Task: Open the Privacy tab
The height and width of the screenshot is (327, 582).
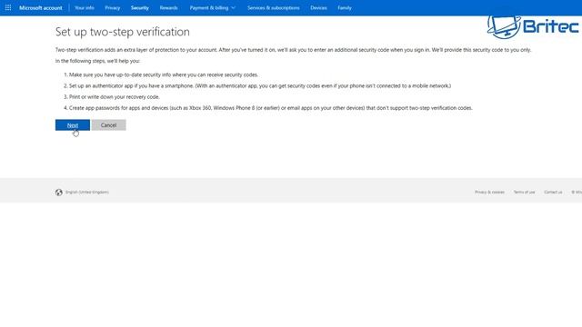Action: click(113, 8)
